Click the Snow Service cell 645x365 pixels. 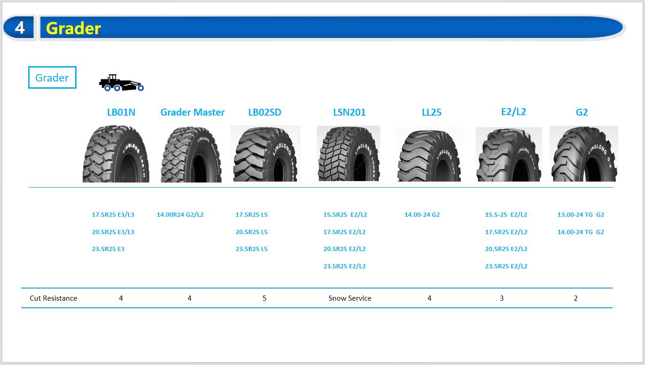[x=350, y=298]
